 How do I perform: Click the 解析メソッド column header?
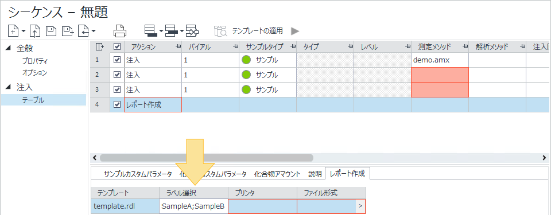click(497, 46)
